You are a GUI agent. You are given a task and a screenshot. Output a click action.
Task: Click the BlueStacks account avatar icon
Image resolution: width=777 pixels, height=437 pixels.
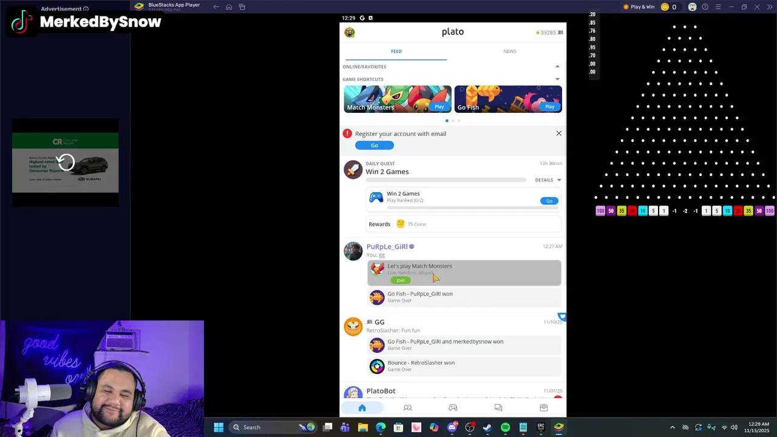(692, 7)
